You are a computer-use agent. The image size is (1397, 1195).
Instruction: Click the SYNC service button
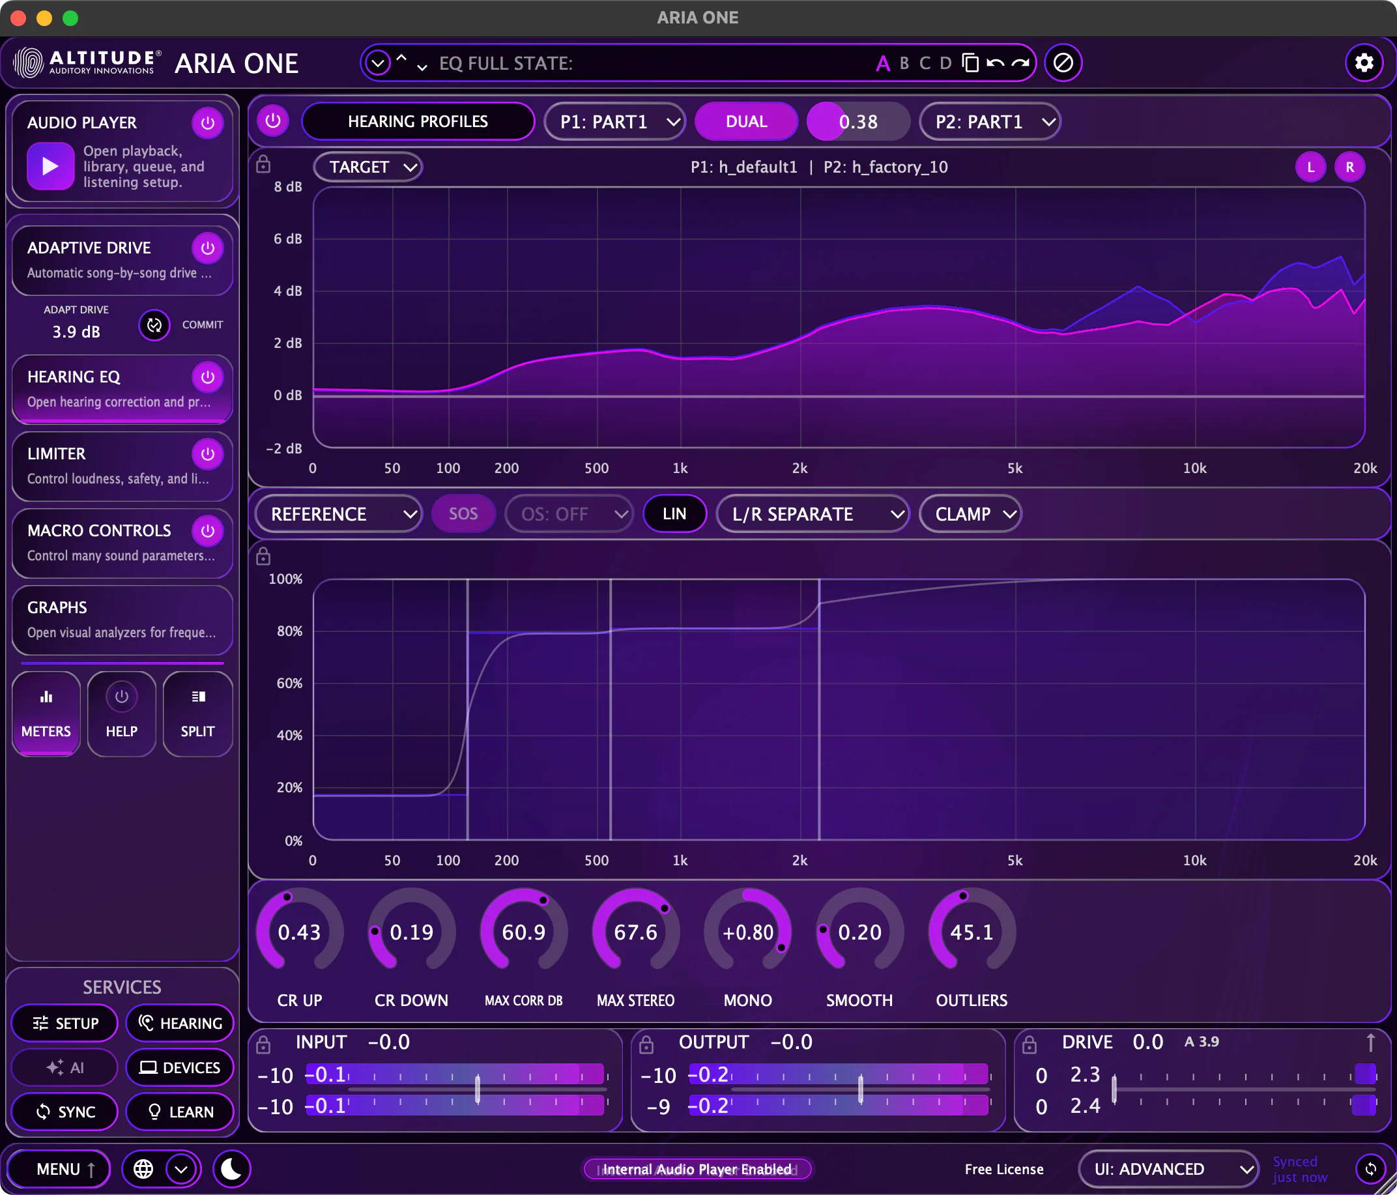tap(65, 1112)
